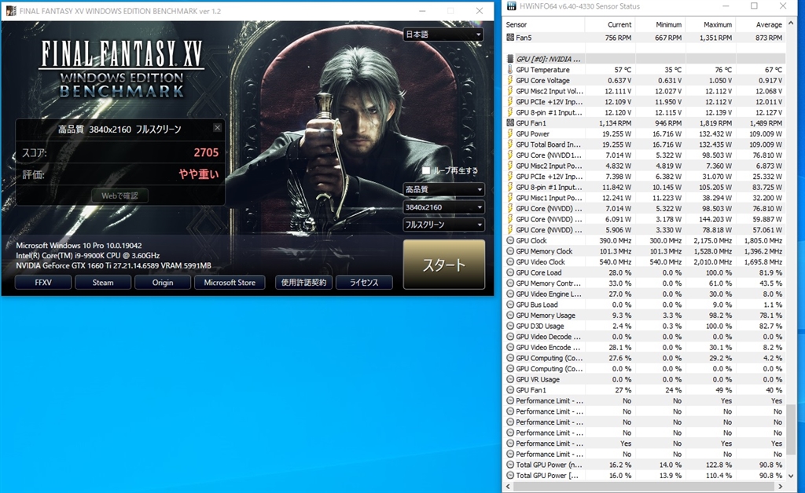Viewport: 805px width, 493px height.
Task: Click the chip icon beside GPU [#0]: NVIDIA
Action: [509, 59]
